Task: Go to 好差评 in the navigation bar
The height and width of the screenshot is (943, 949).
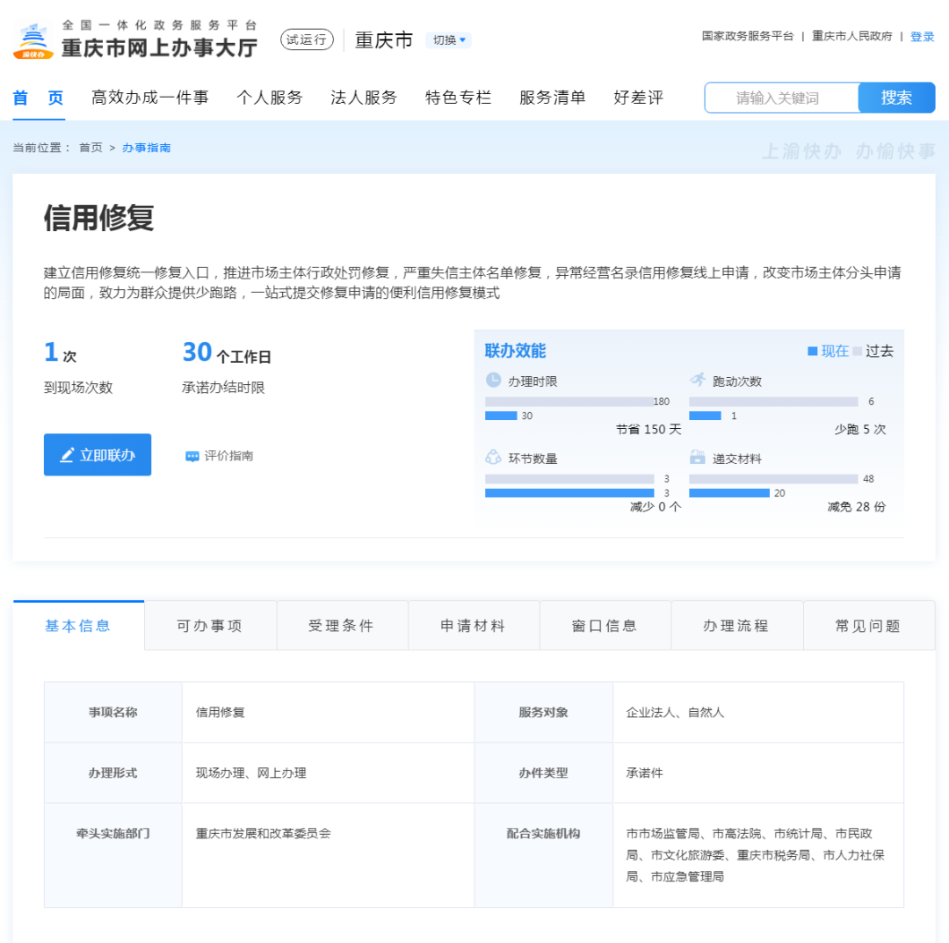Action: pyautogui.click(x=638, y=98)
